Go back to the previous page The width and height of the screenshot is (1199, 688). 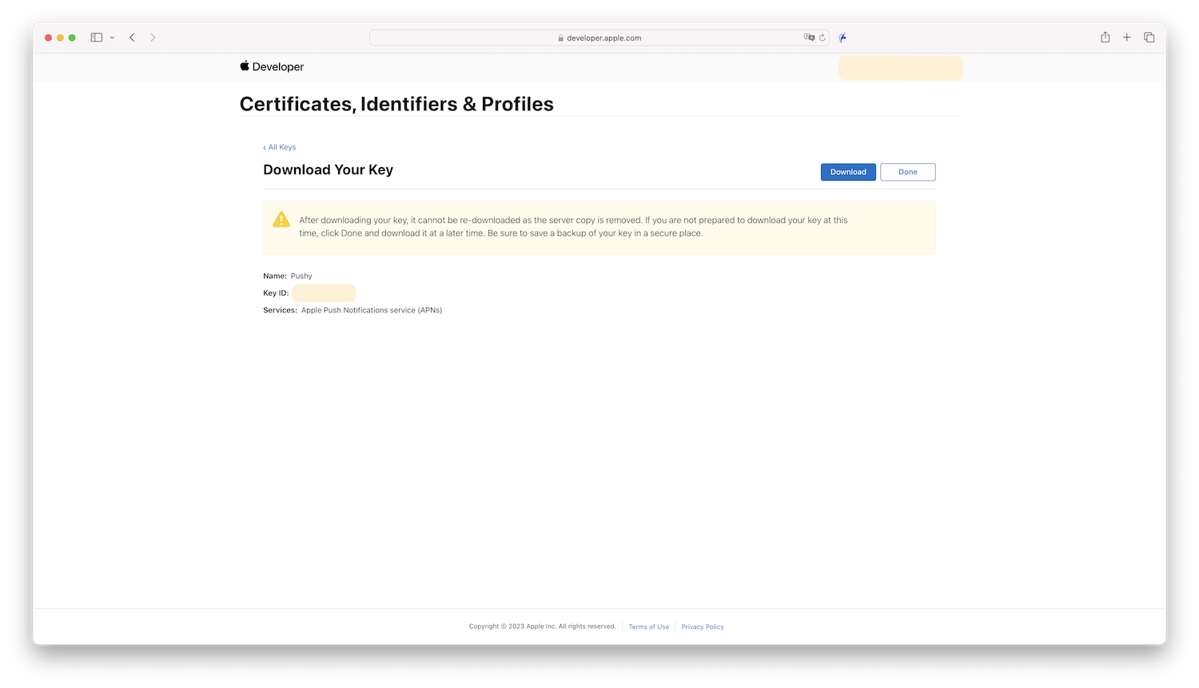133,38
